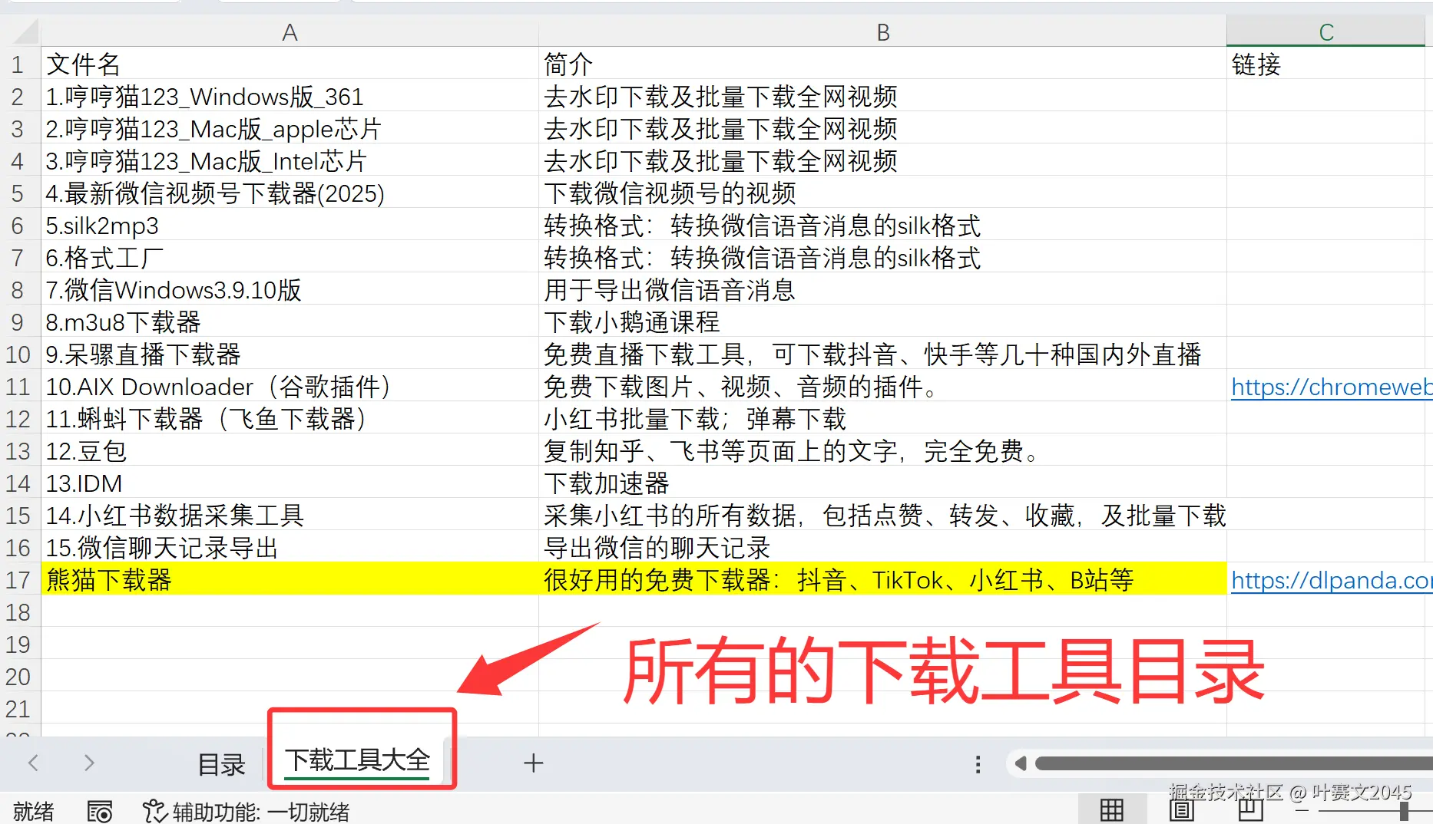Go to previous sheet with left arrow
This screenshot has width=1433, height=824.
coord(33,763)
